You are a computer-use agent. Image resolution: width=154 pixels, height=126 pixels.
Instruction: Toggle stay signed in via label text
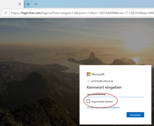click(102, 102)
